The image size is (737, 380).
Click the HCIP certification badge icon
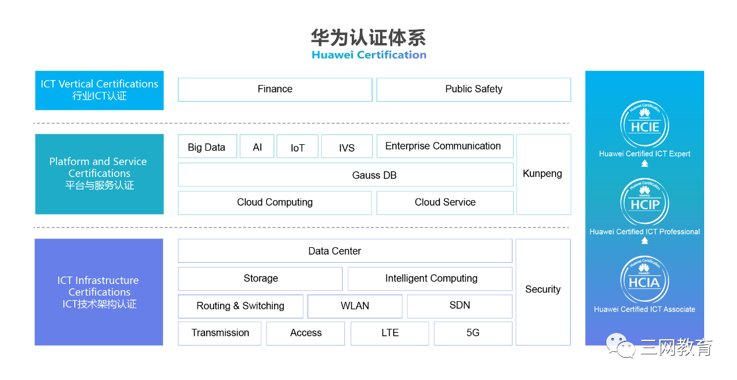[x=644, y=202]
